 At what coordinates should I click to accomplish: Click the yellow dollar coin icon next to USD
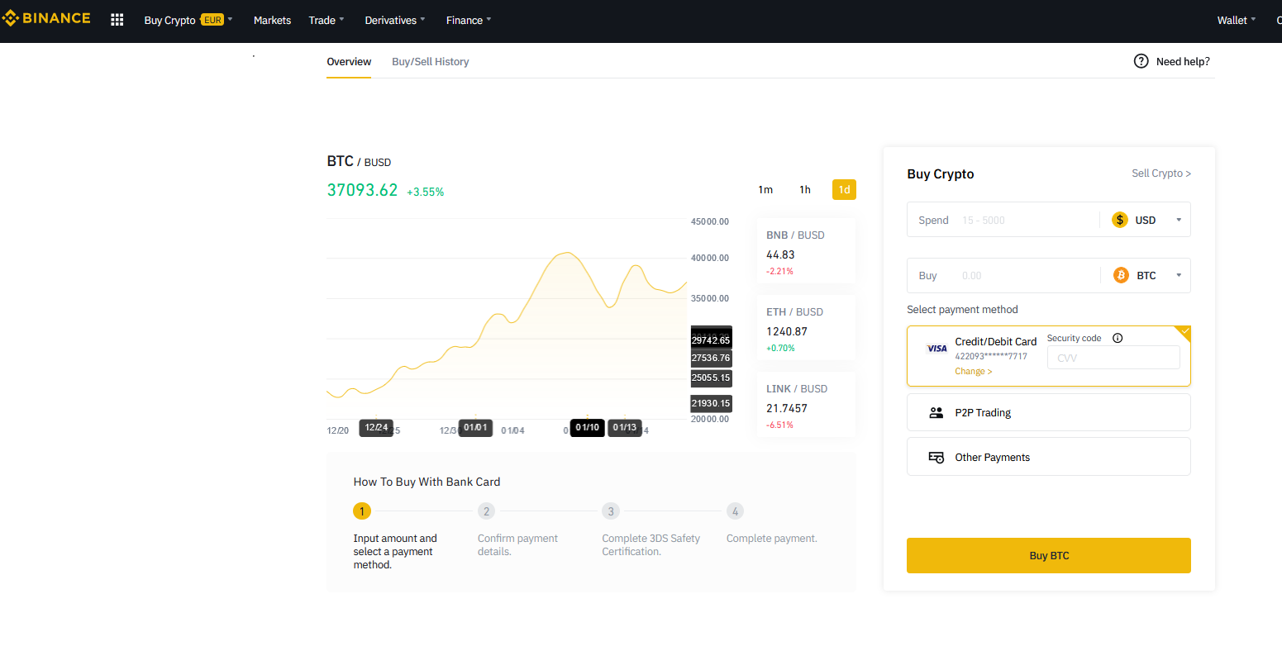(x=1119, y=219)
